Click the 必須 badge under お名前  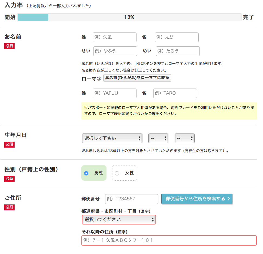(9, 46)
